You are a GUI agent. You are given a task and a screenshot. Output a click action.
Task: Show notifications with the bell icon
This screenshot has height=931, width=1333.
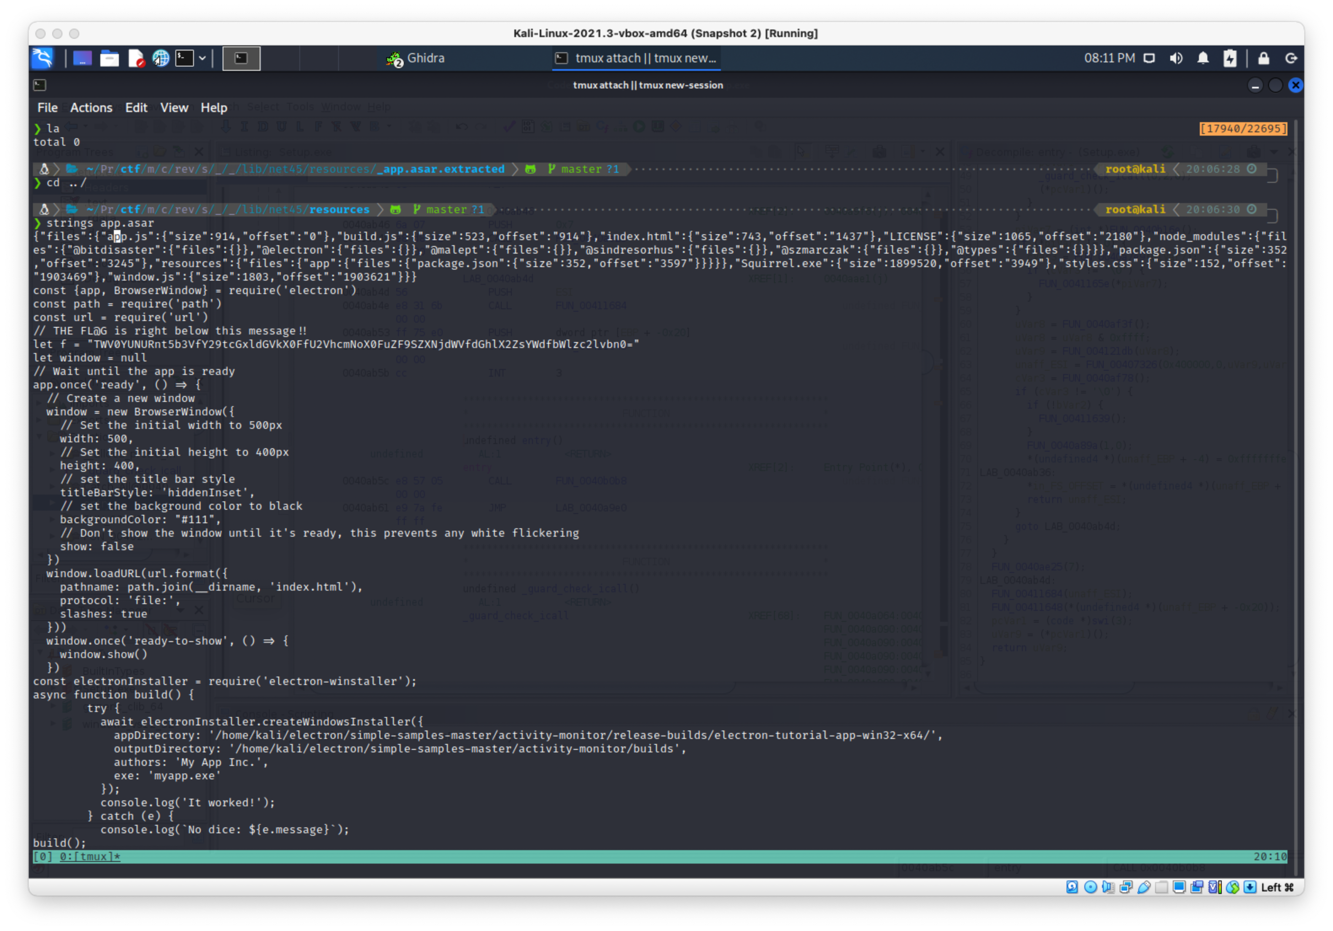pyautogui.click(x=1203, y=58)
